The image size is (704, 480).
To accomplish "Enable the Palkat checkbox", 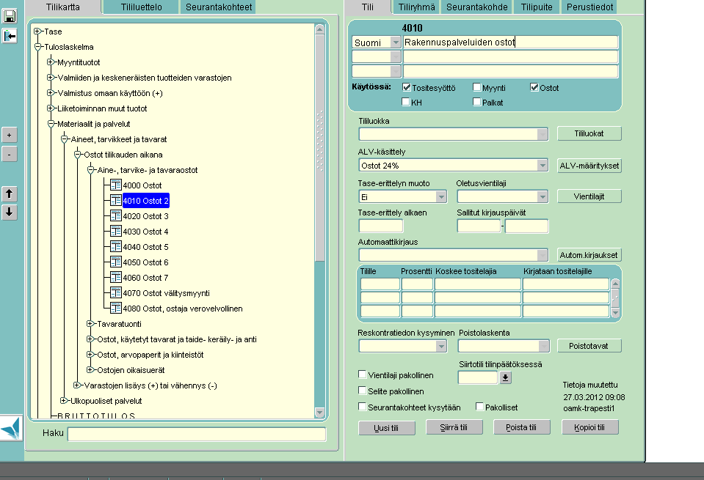I will (477, 102).
